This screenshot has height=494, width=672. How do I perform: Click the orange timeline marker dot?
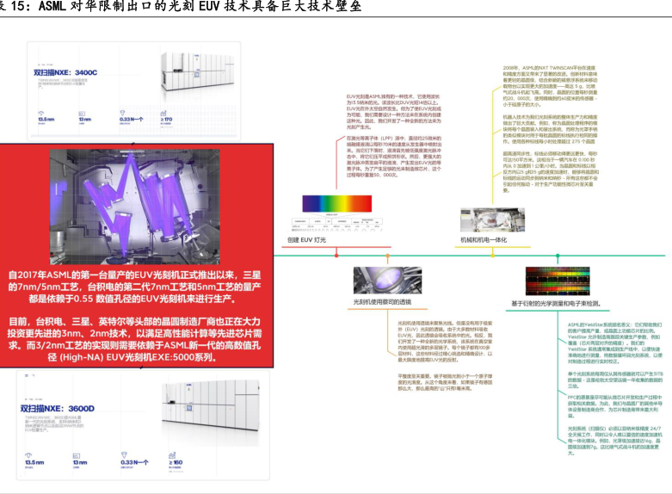(387, 256)
